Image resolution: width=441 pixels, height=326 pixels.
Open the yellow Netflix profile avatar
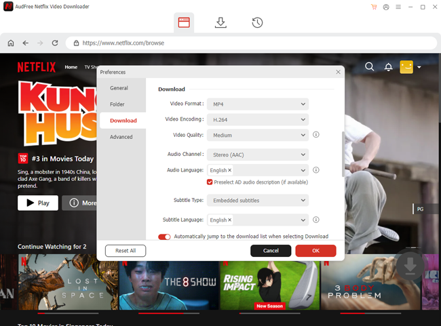click(406, 67)
